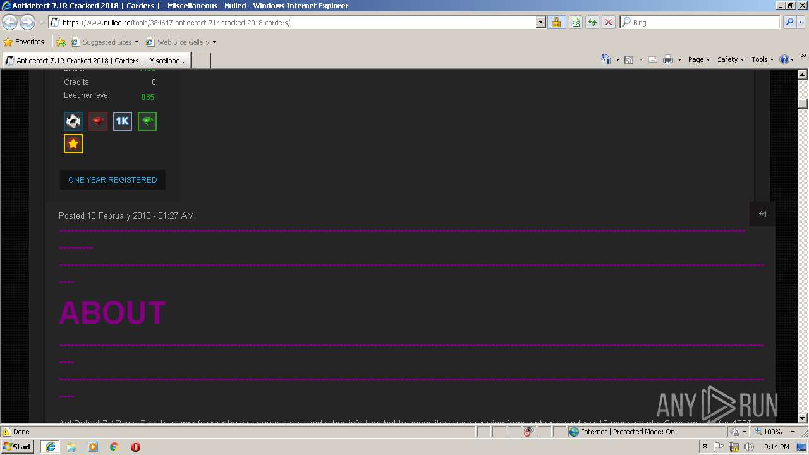Click the magnifier Search button
809x455 pixels.
pos(789,22)
